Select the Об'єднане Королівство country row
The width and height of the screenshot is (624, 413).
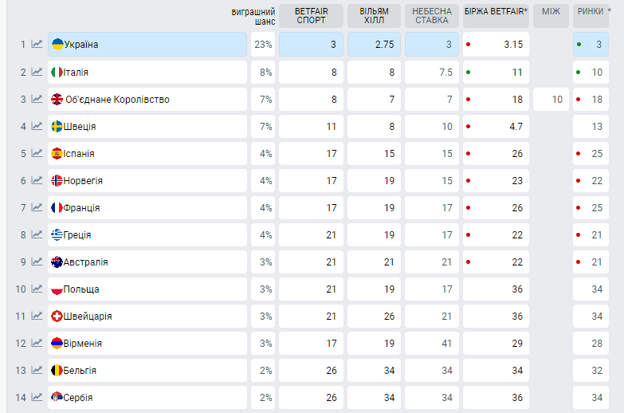[x=147, y=100]
